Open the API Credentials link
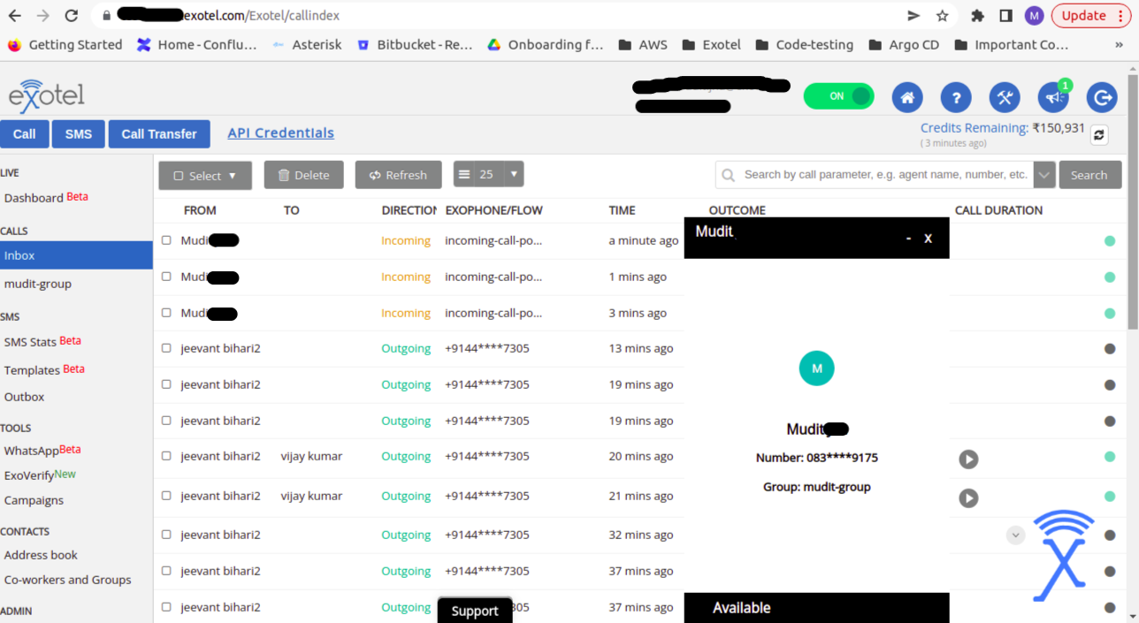 click(281, 133)
